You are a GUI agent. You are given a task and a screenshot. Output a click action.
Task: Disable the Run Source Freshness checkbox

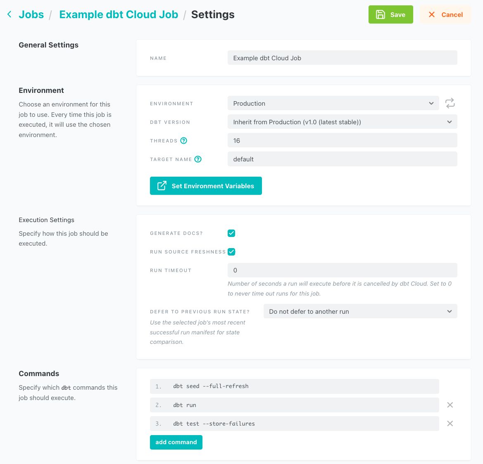pyautogui.click(x=231, y=252)
